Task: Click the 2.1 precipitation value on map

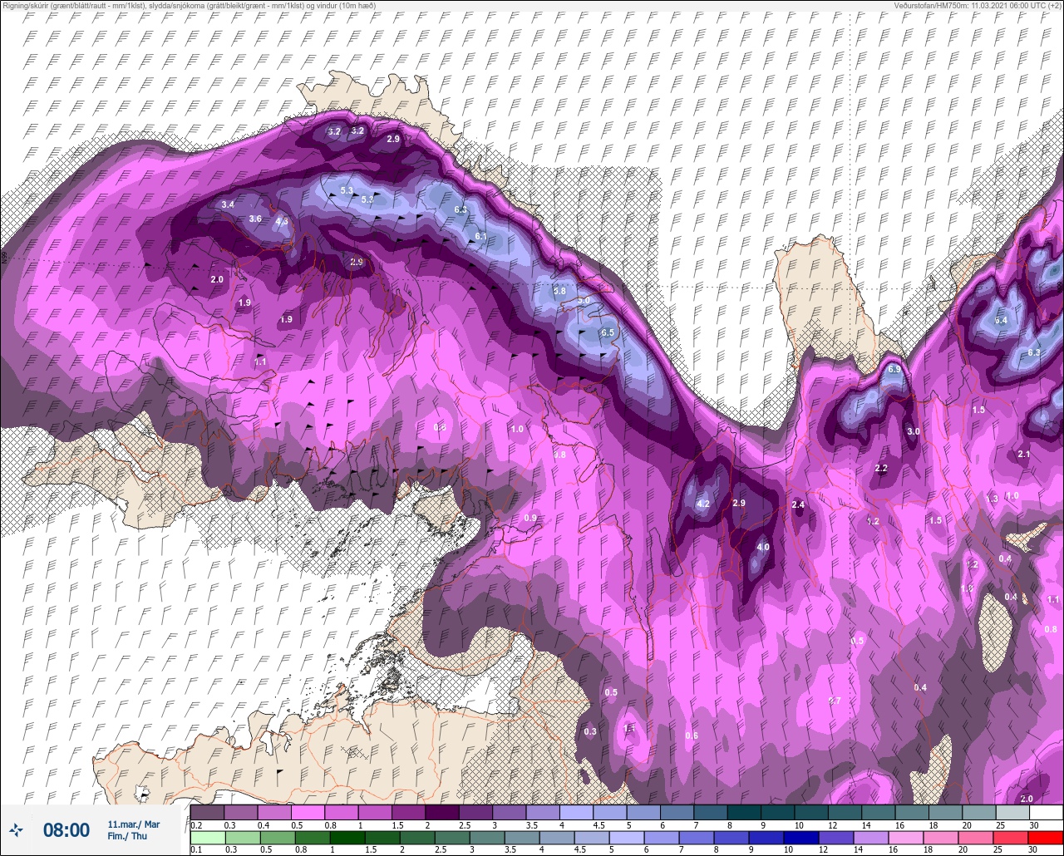Action: (1024, 454)
